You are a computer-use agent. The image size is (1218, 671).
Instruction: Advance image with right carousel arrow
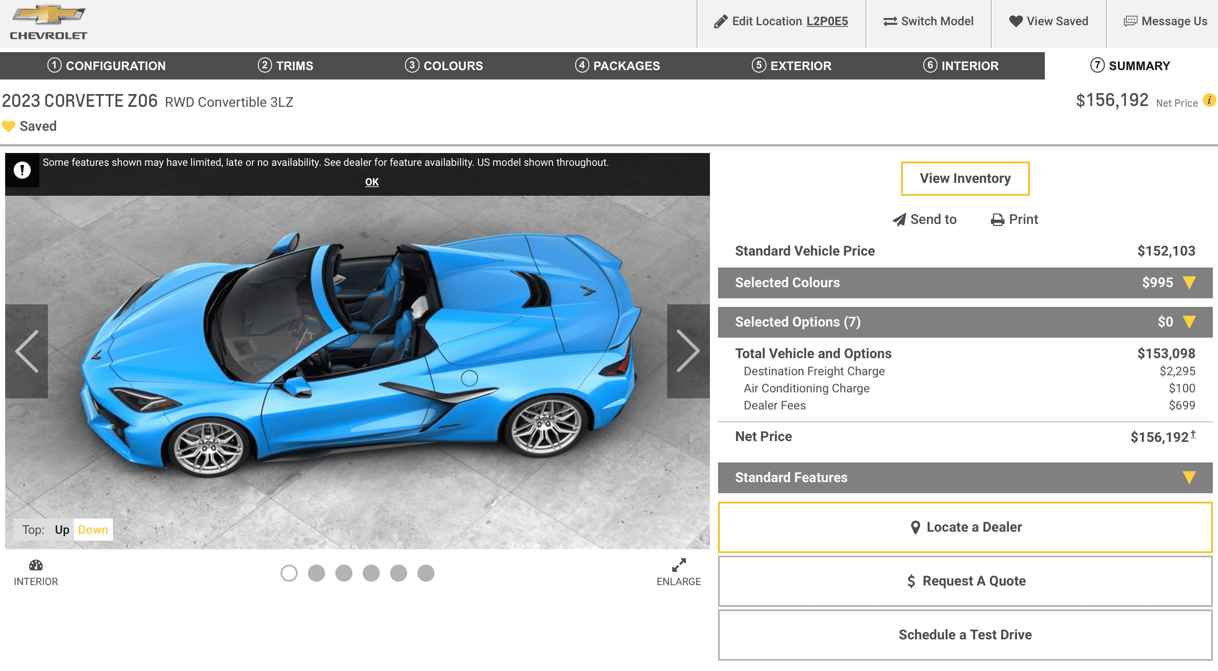(689, 350)
